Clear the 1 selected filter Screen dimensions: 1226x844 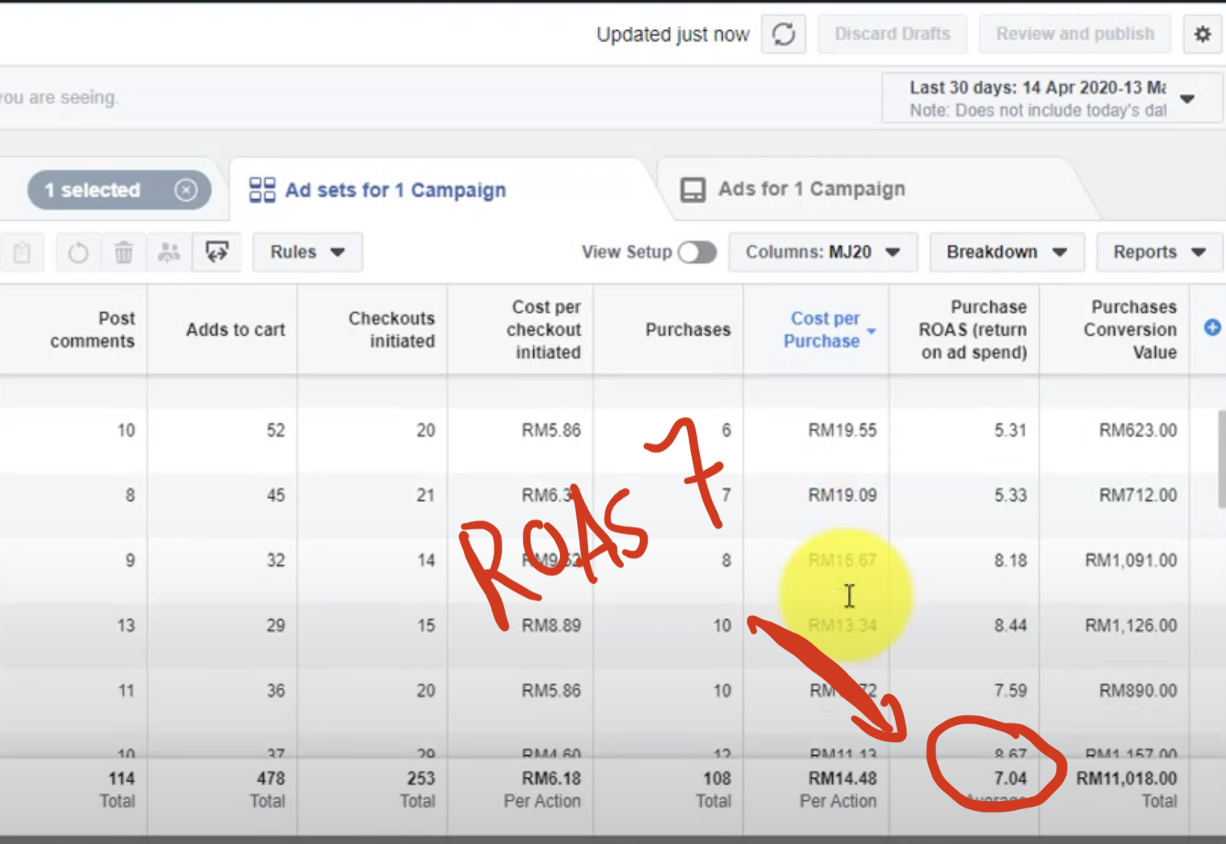point(186,190)
